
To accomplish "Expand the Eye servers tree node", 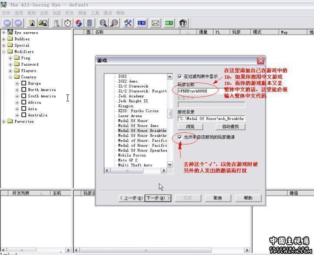I will click(3, 33).
